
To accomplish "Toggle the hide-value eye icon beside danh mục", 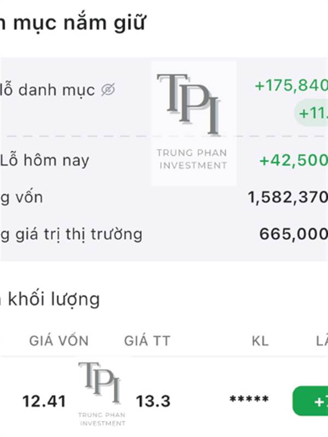I will [x=108, y=90].
